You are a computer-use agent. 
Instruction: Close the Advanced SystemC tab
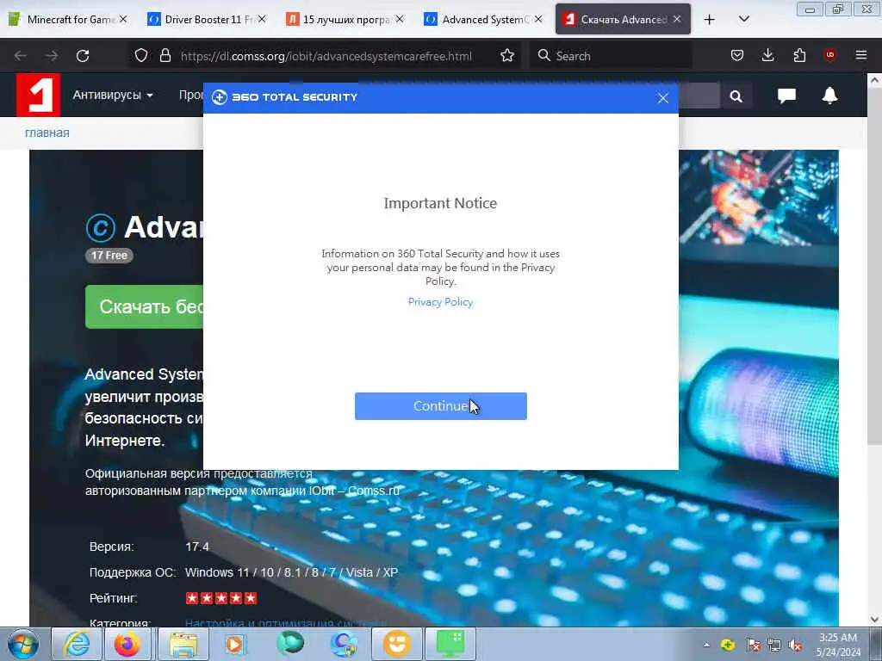[x=538, y=19]
